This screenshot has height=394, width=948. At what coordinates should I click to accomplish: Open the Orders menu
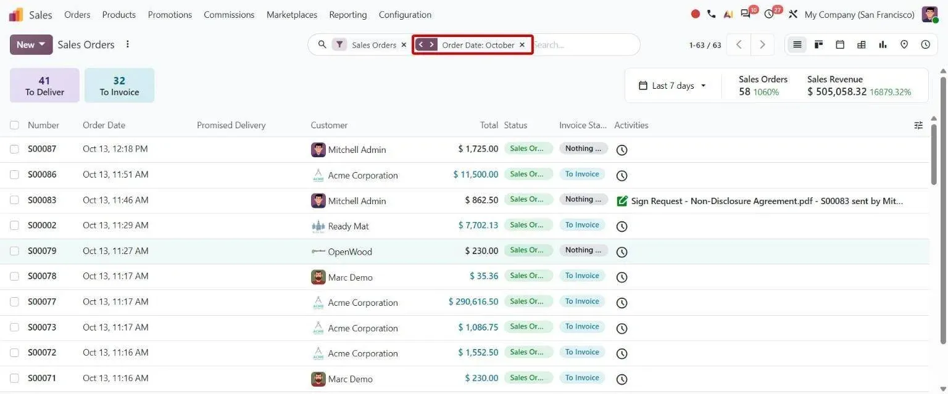(77, 14)
